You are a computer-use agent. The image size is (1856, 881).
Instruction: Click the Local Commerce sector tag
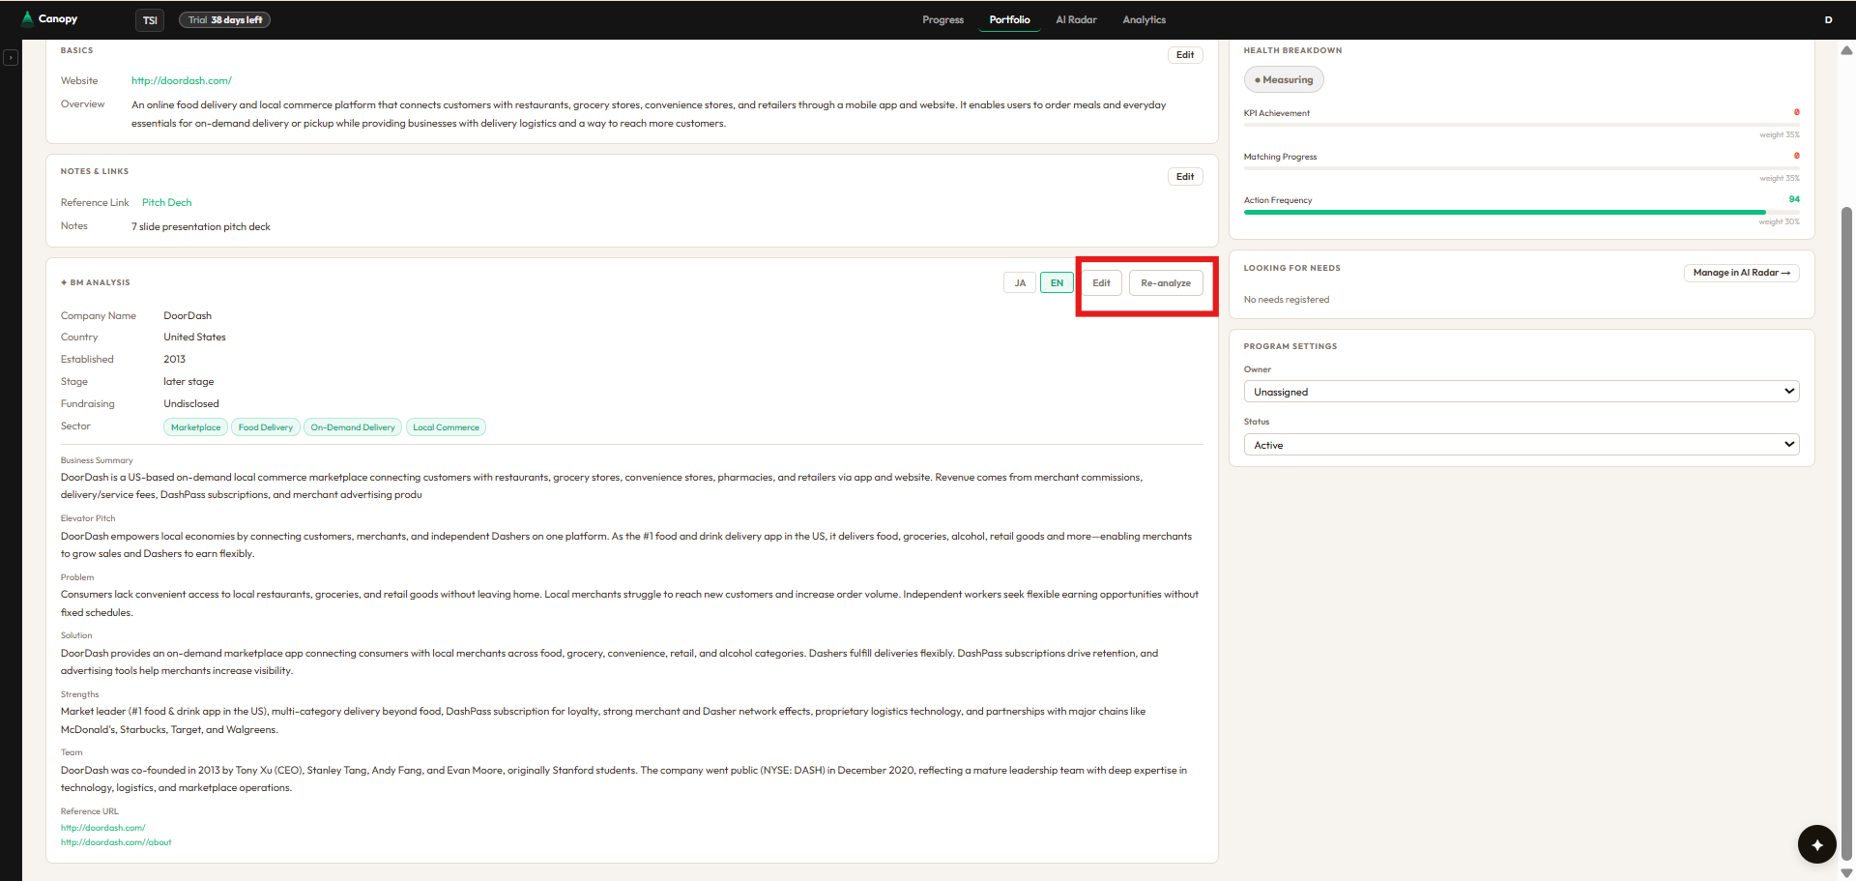point(446,427)
